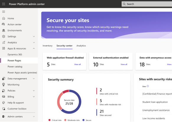Open Action center icon
172x122 pixels.
coord(4,24)
